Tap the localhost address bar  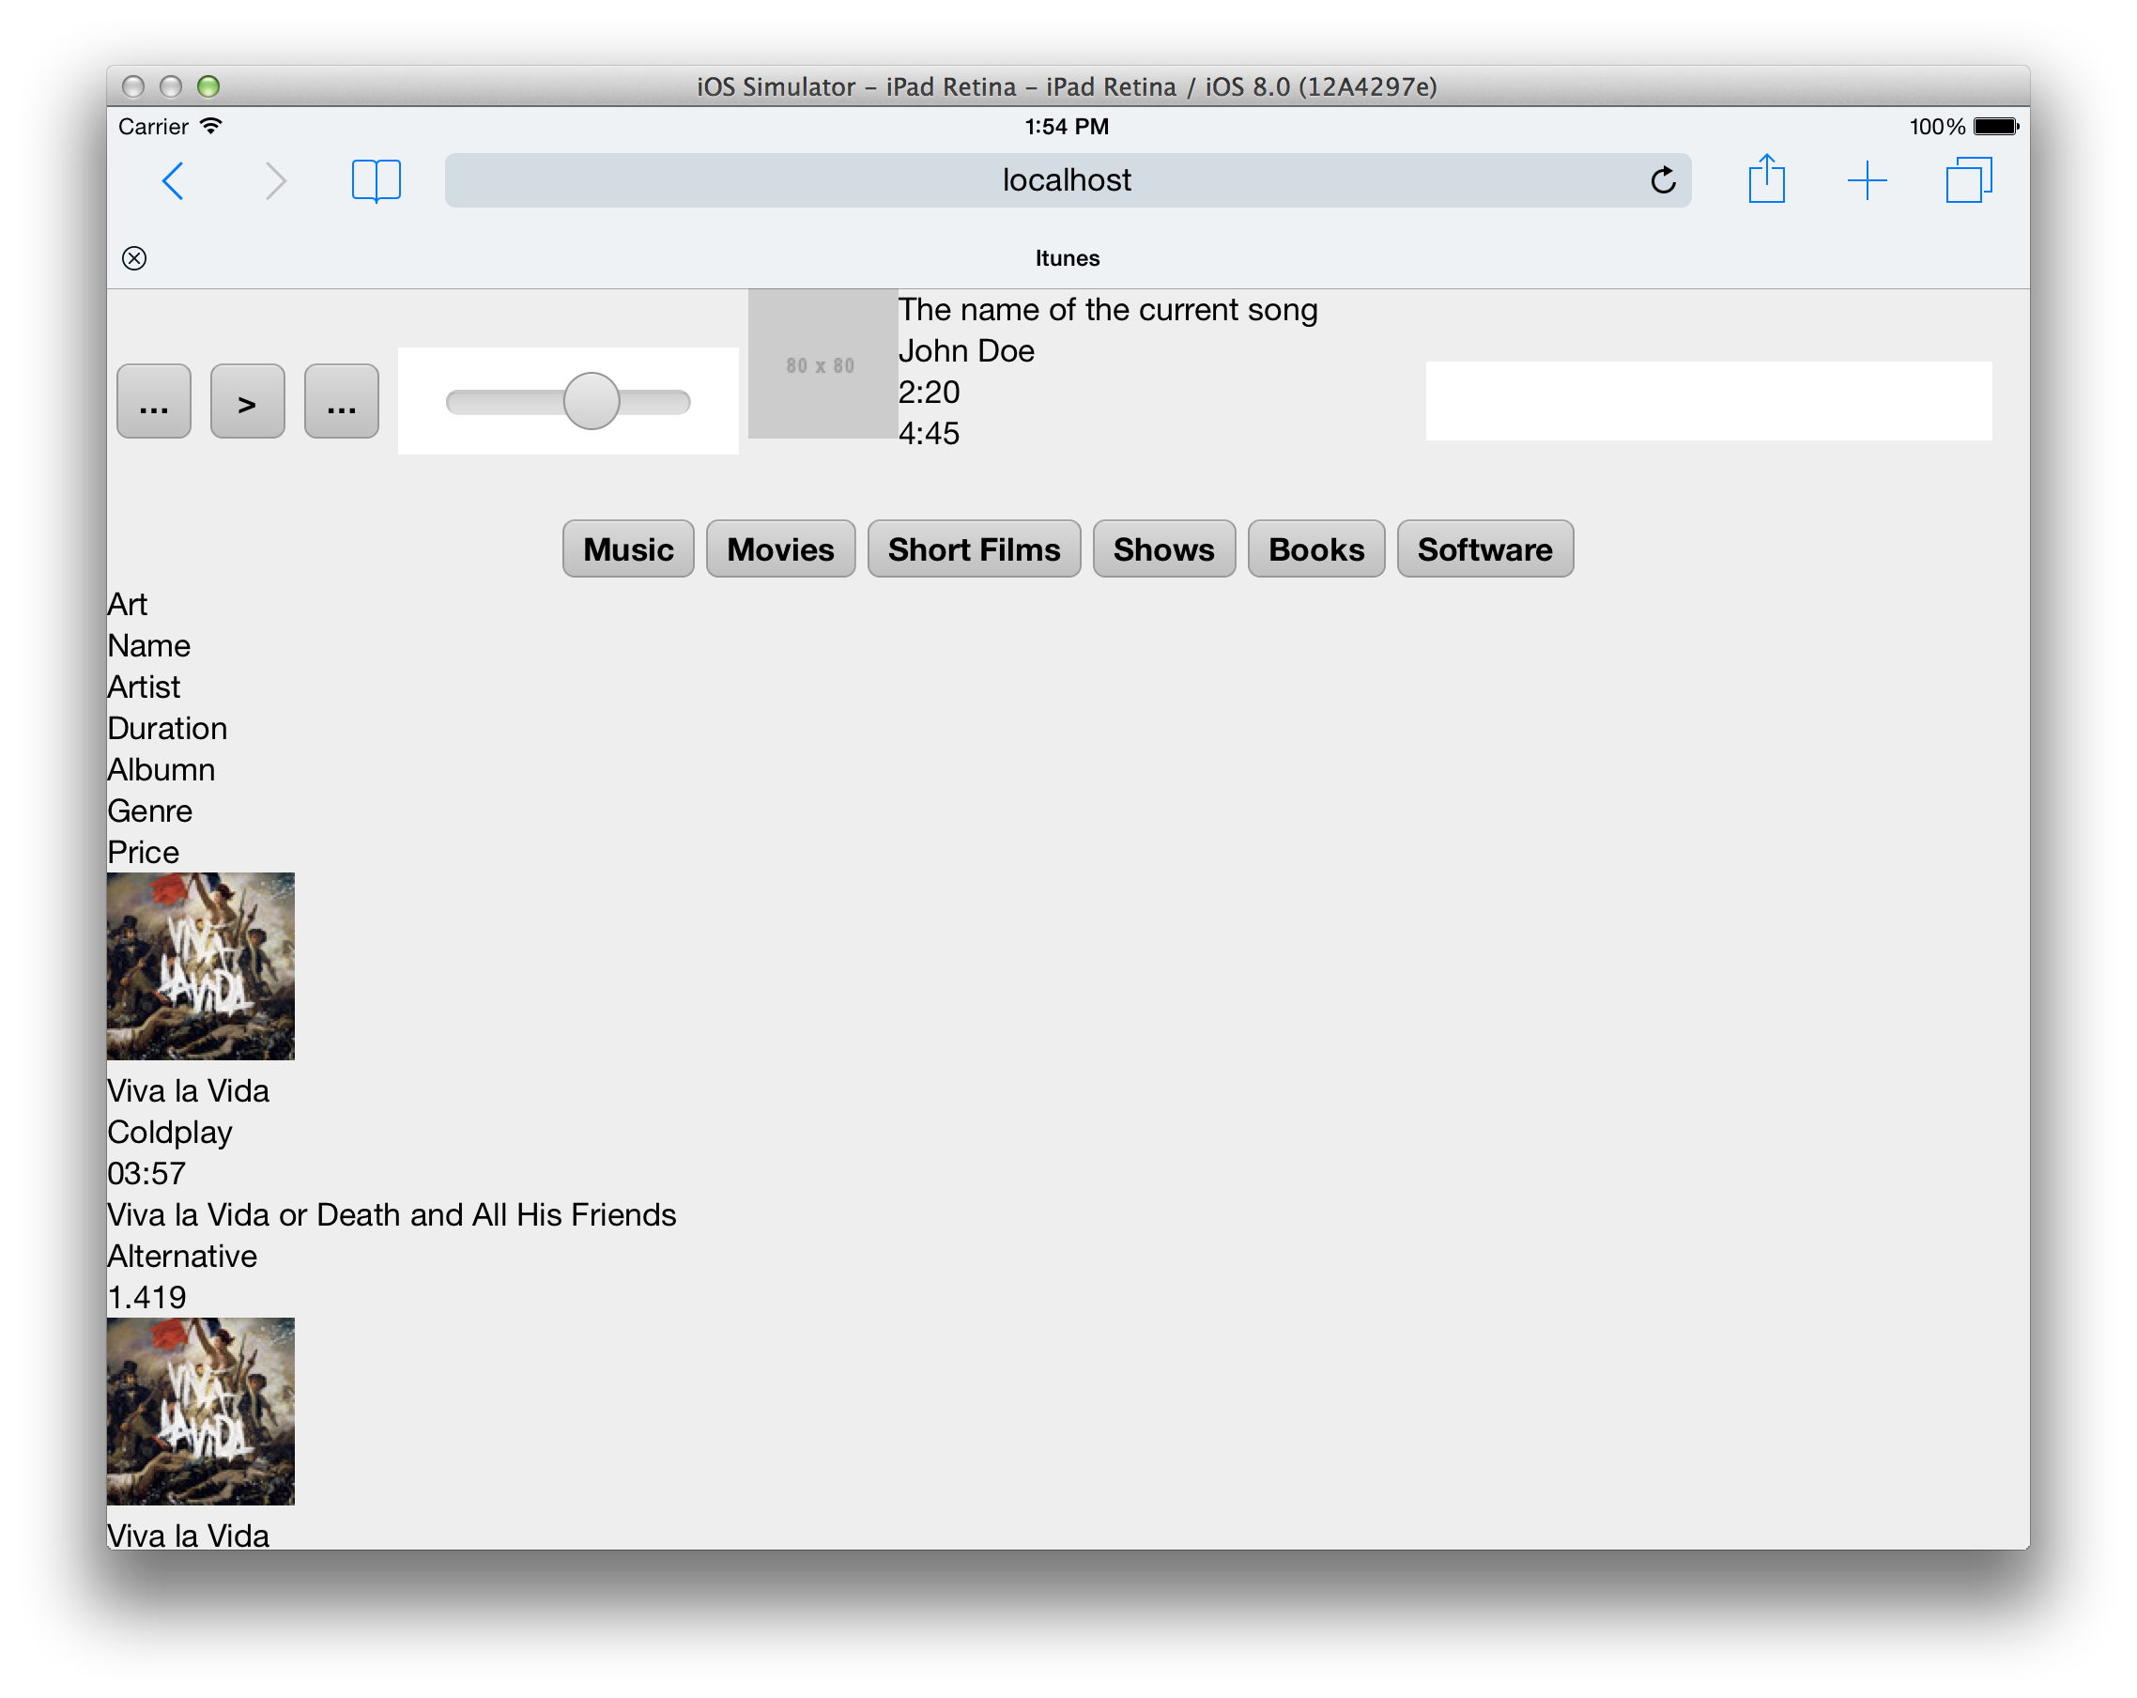click(1066, 180)
